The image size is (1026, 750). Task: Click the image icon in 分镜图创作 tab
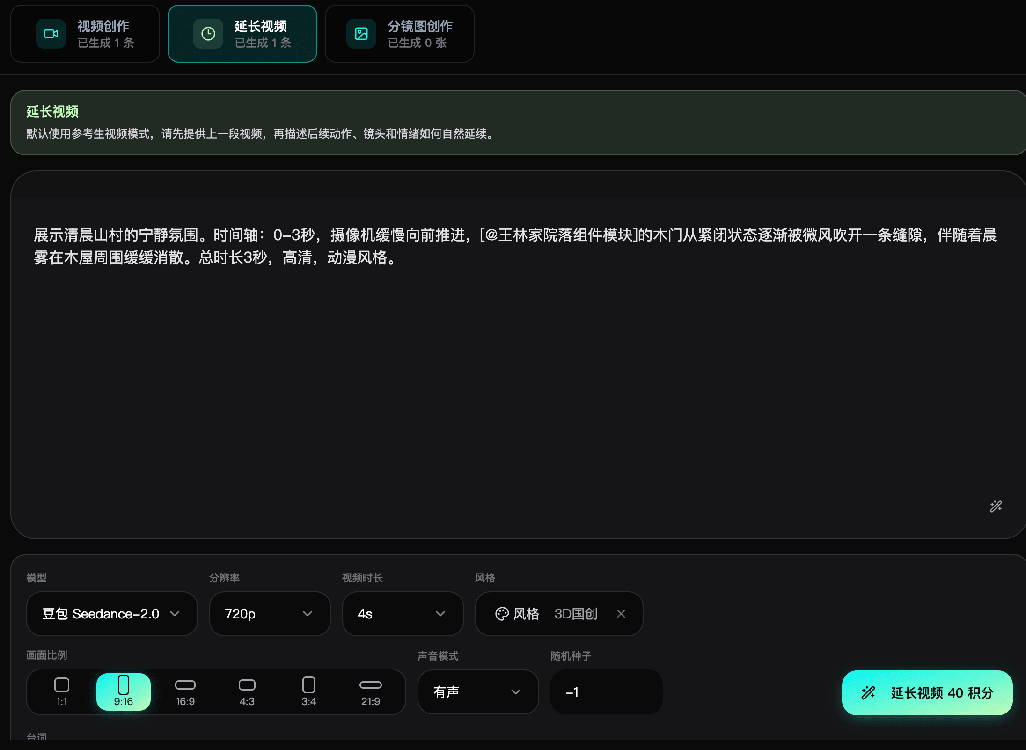tap(361, 34)
